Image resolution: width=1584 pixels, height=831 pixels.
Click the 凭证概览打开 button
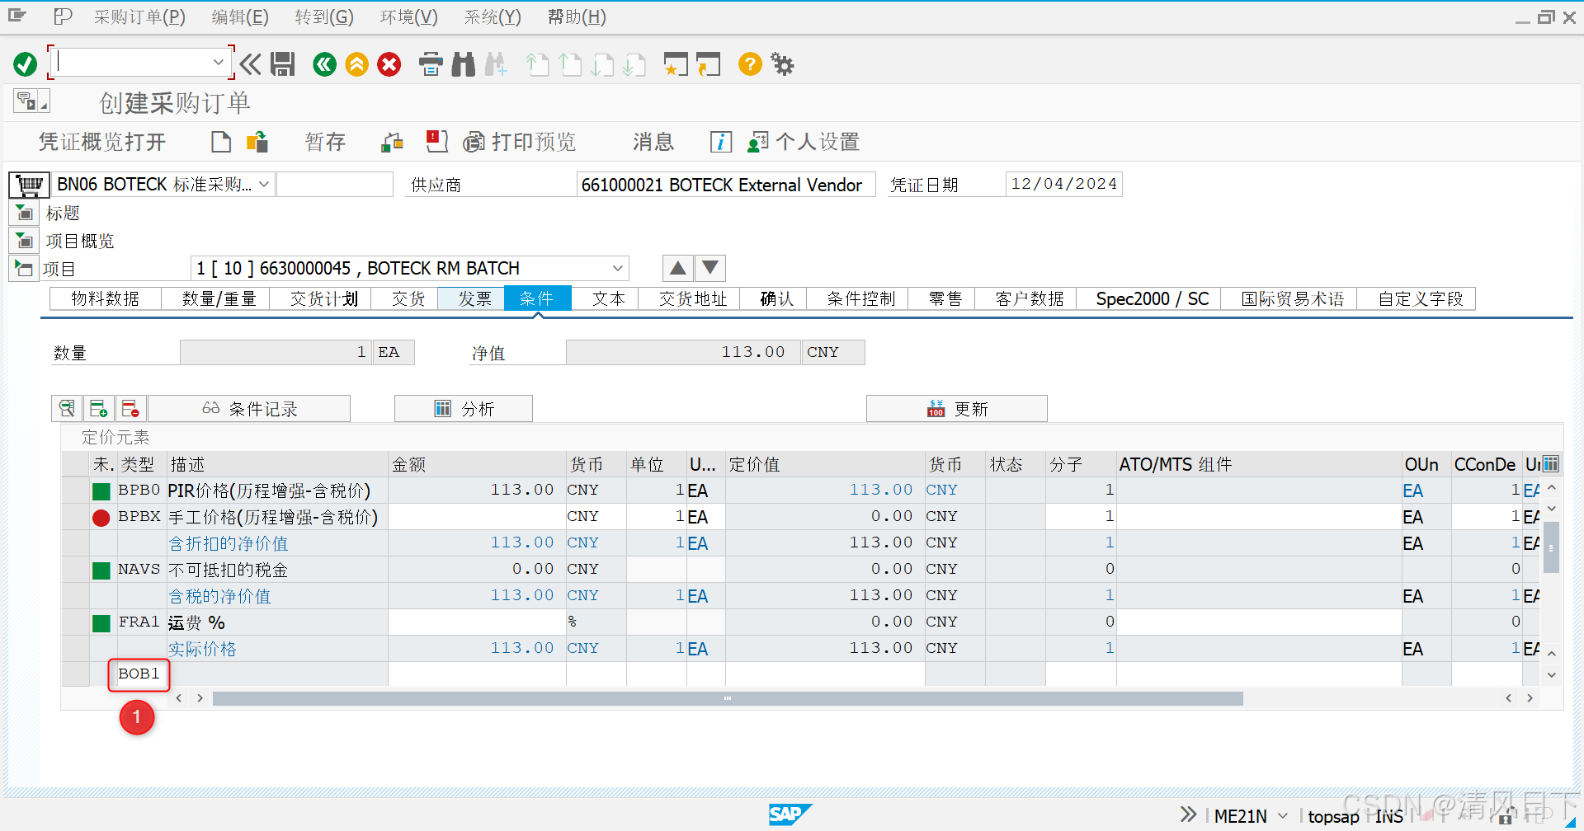point(102,142)
